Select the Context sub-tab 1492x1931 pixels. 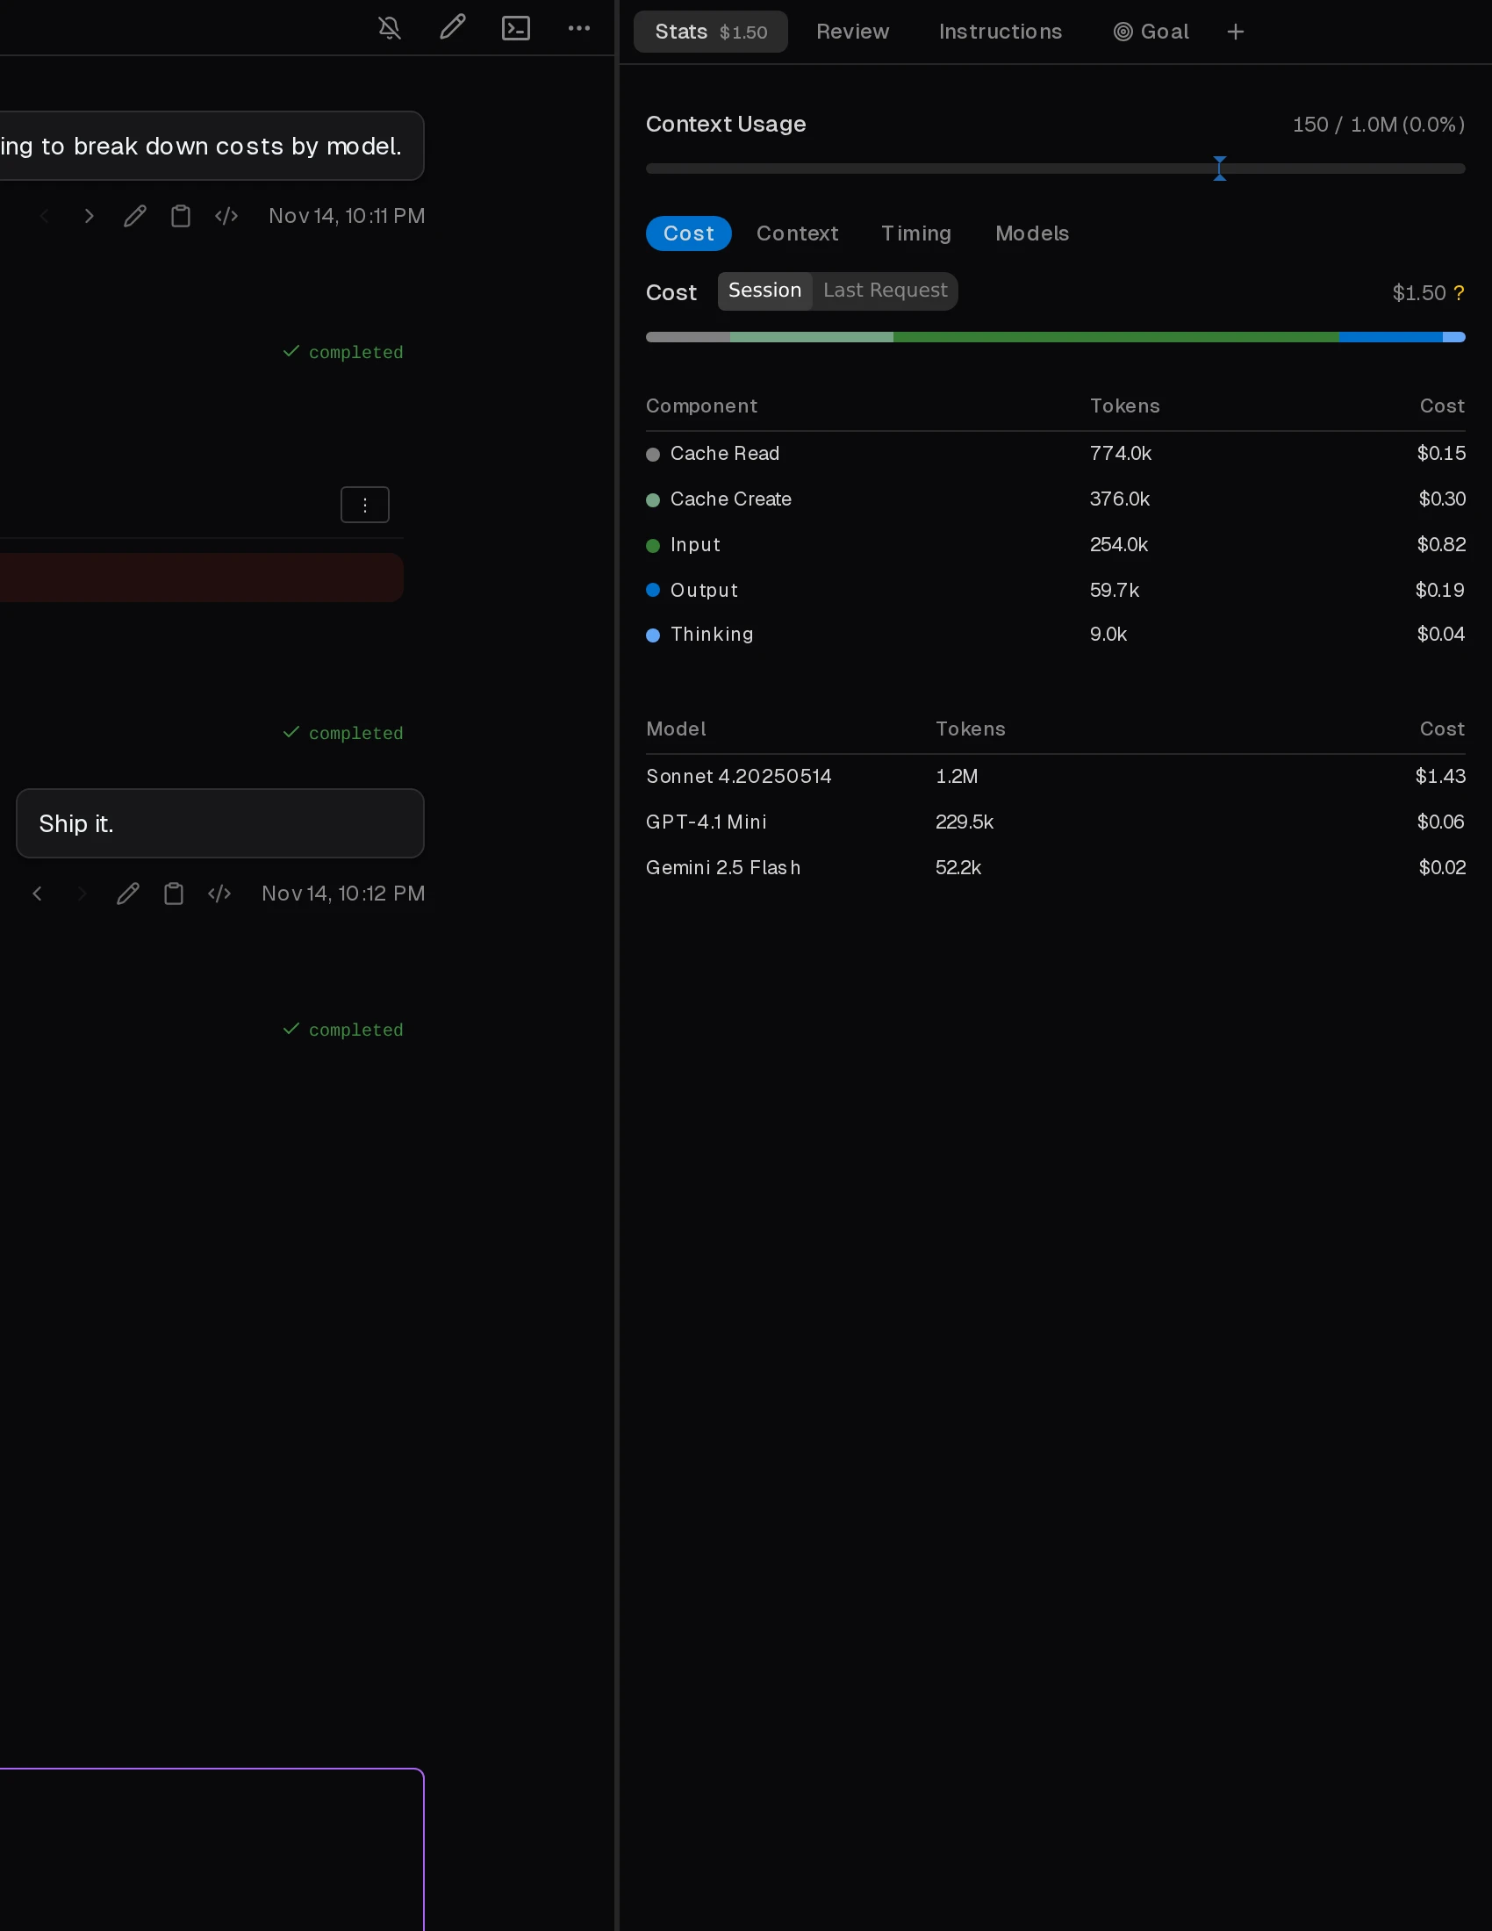tap(797, 233)
